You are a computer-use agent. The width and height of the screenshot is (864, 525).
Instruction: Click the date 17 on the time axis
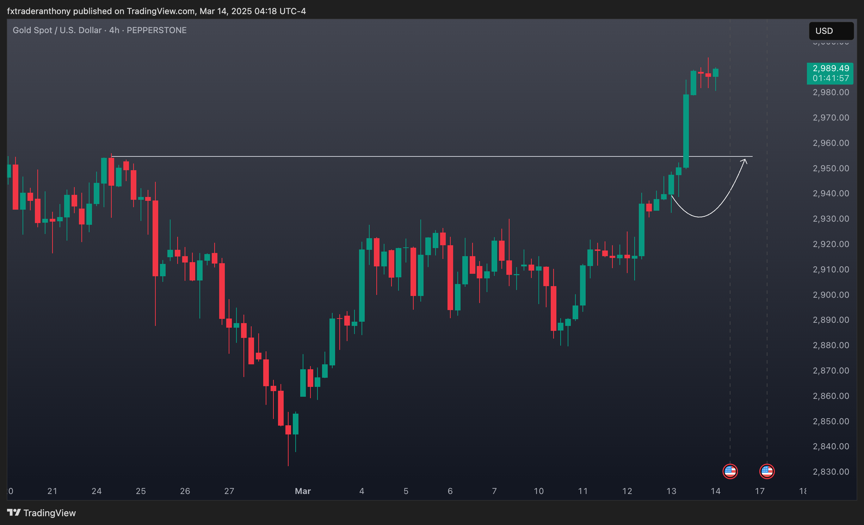point(760,491)
